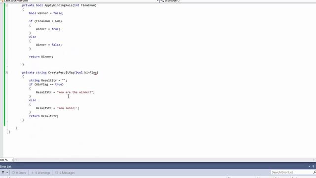Click the Error List filter funnel icon
The height and width of the screenshot is (178, 316).
point(3,173)
